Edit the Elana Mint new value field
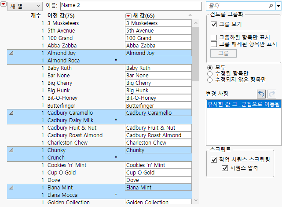Image resolution: width=282 pixels, height=207 pixels. click(x=158, y=188)
